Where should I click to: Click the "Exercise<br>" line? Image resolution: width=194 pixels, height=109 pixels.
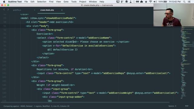point(45,34)
